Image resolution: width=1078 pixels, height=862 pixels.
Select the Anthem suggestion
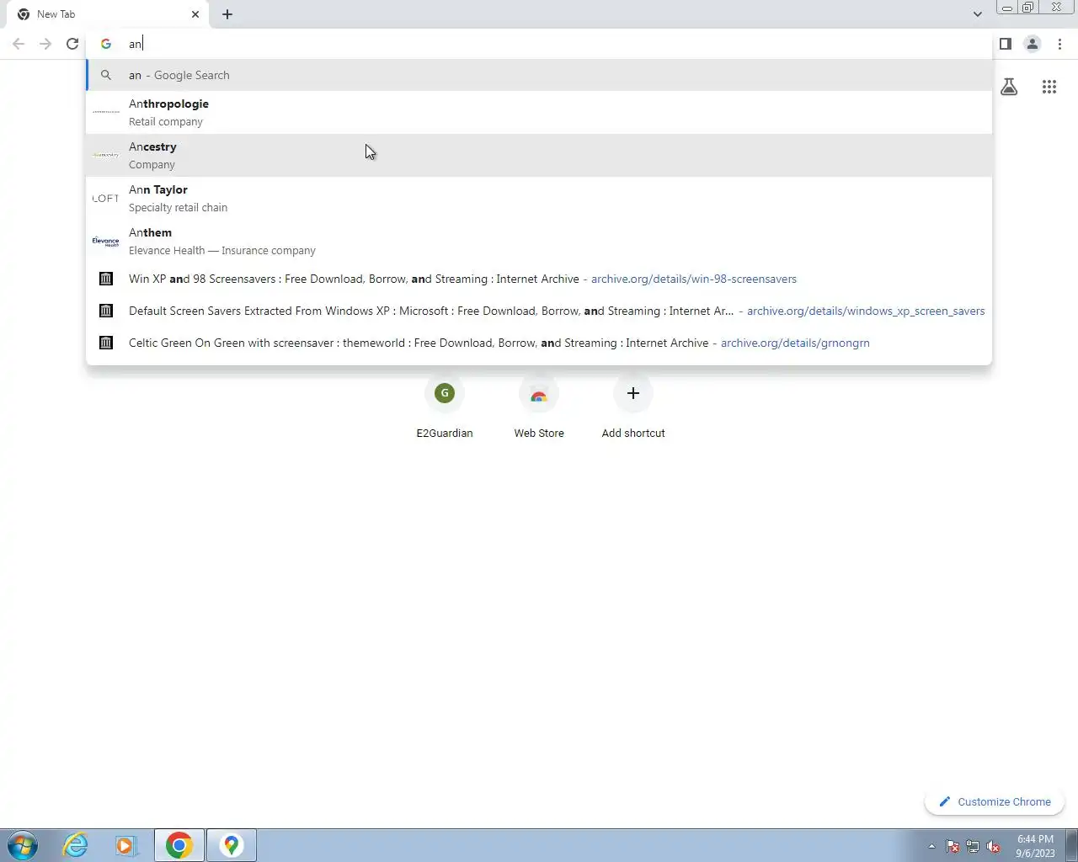click(539, 241)
